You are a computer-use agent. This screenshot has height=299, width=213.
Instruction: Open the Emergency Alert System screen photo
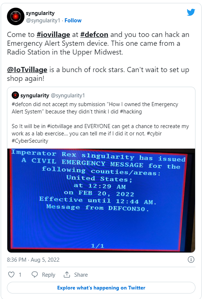[x=101, y=200]
